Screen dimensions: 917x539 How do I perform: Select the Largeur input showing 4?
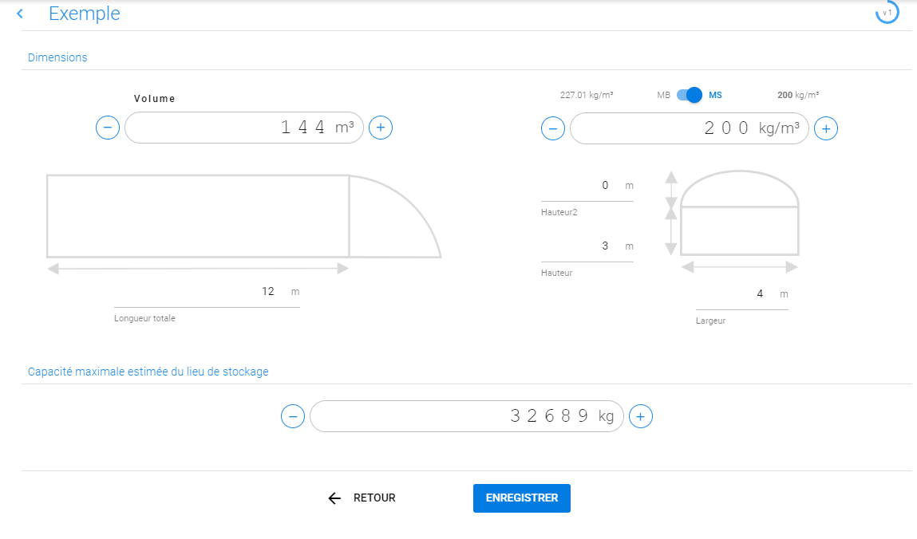[x=741, y=295]
